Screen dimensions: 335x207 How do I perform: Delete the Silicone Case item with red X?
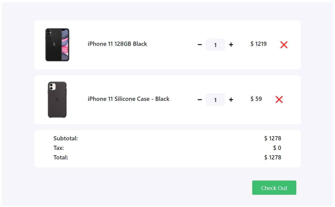click(279, 100)
